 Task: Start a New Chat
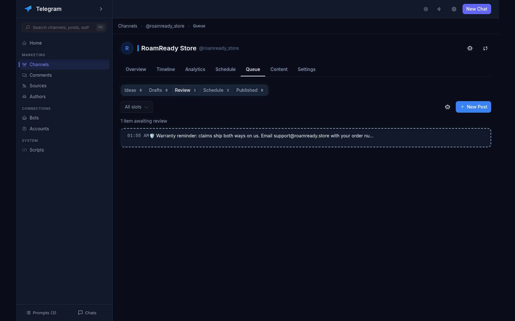point(477,9)
